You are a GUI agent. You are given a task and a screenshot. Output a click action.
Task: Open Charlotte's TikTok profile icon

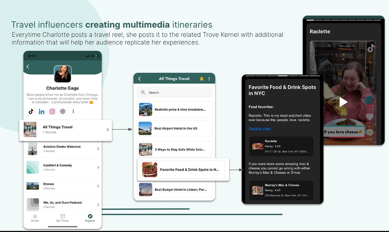[x=31, y=111]
